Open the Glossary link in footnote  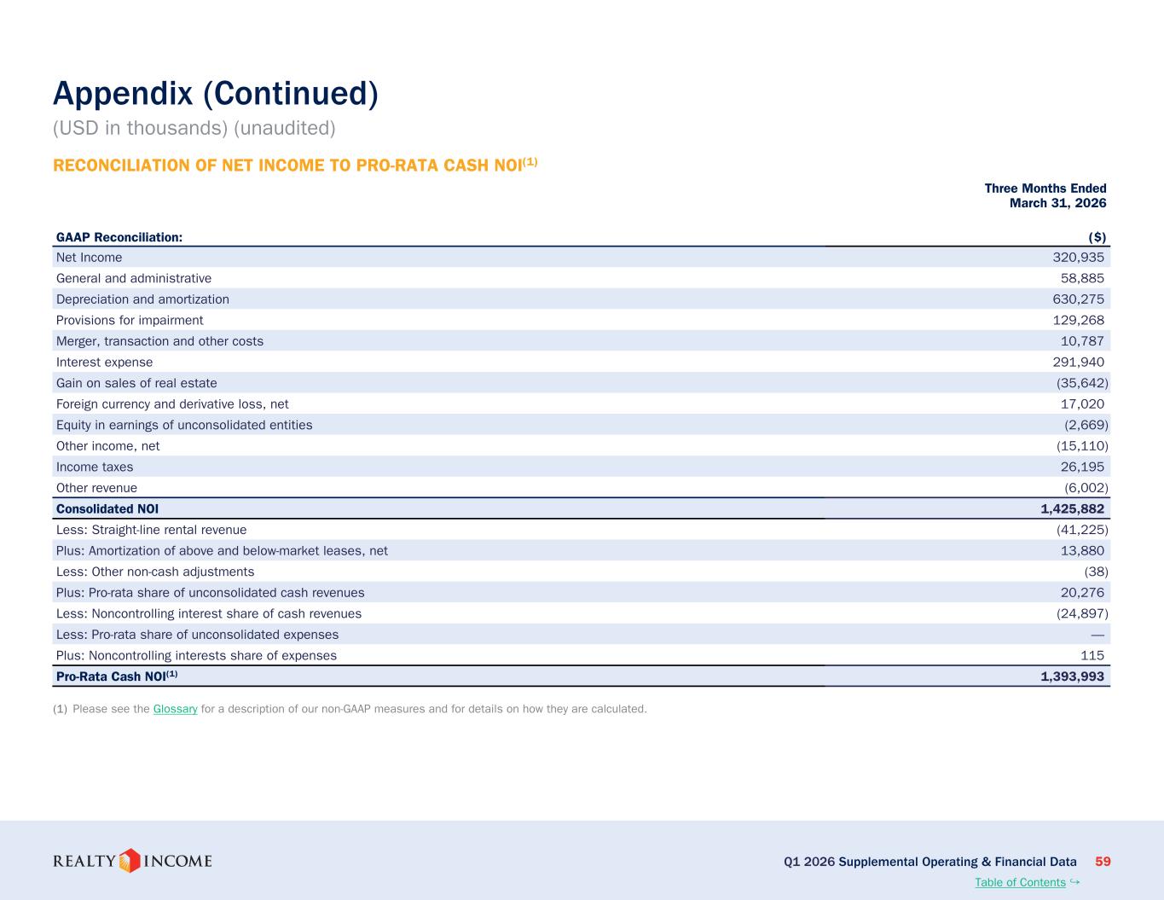coord(175,709)
